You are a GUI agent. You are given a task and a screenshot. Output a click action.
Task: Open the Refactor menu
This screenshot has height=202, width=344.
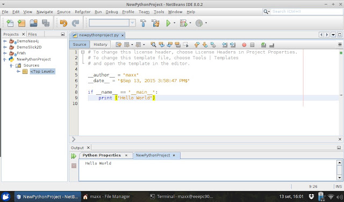(82, 12)
